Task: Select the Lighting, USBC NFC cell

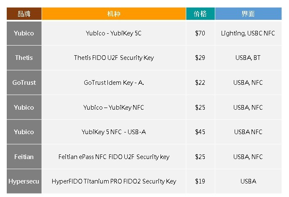Action: click(x=248, y=33)
